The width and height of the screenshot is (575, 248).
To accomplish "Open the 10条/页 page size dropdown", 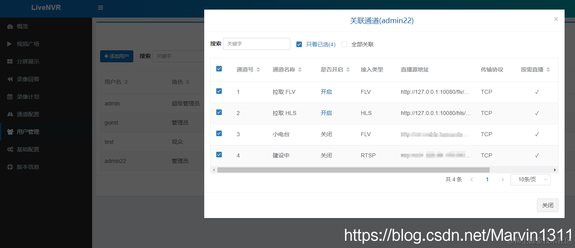I will (x=530, y=179).
